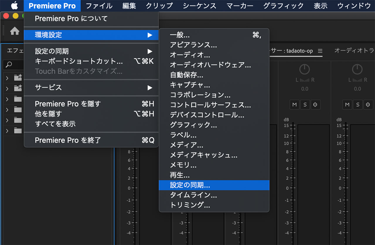Image resolution: width=375 pixels, height=245 pixels.
Task: Open the グラフィック menu in menu bar
Action: [x=284, y=6]
